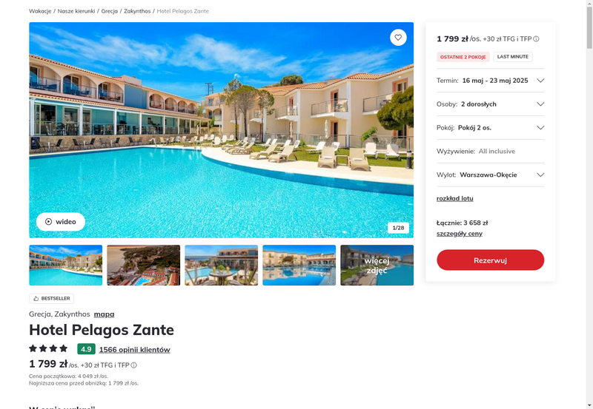Navigate to Nasze kierunki breadcrumb
Screen dimensions: 593x409
[x=76, y=11]
